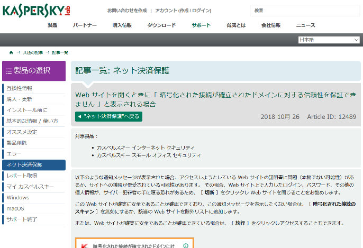Click the info icon on notification screenshot
The image size is (363, 248).
(x=186, y=245)
